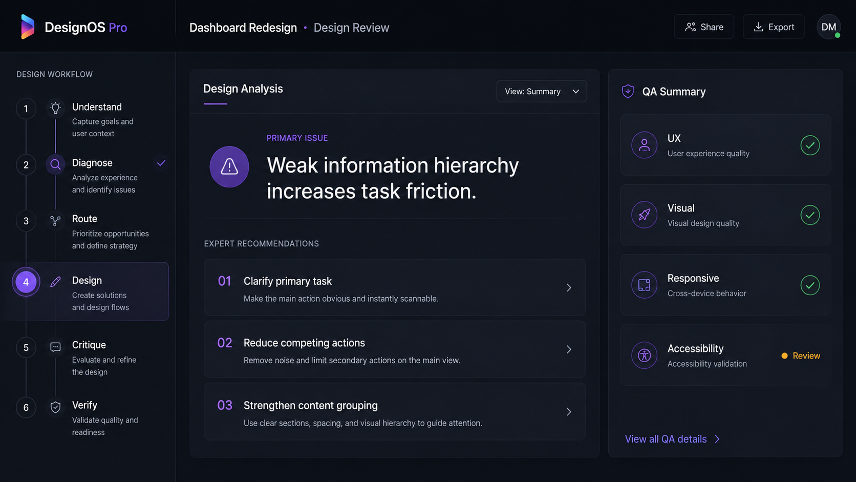Click Dashboard Redesign breadcrumb

click(243, 28)
